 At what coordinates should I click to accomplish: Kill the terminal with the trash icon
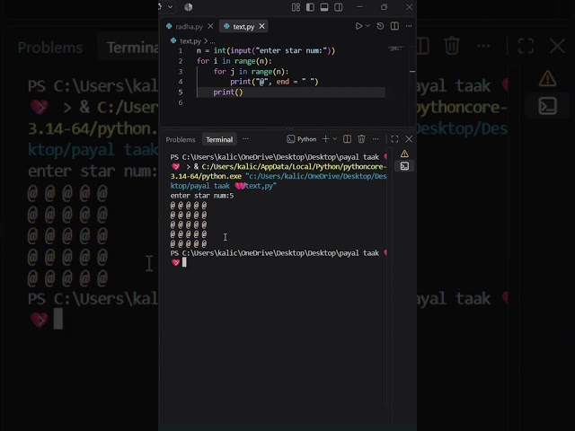(361, 139)
